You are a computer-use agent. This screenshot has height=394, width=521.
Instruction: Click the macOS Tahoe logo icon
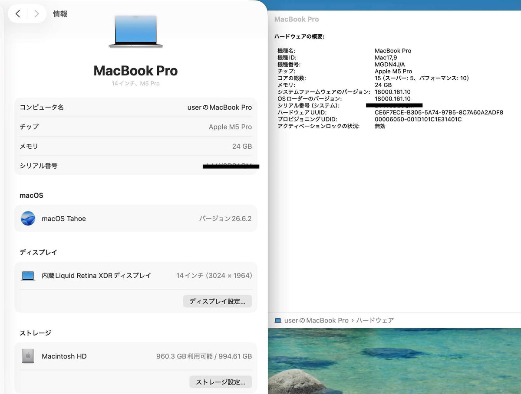[28, 218]
